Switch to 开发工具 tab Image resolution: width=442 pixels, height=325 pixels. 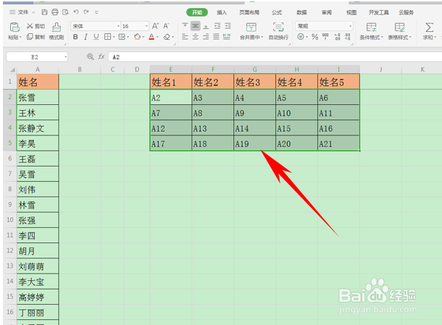[378, 12]
